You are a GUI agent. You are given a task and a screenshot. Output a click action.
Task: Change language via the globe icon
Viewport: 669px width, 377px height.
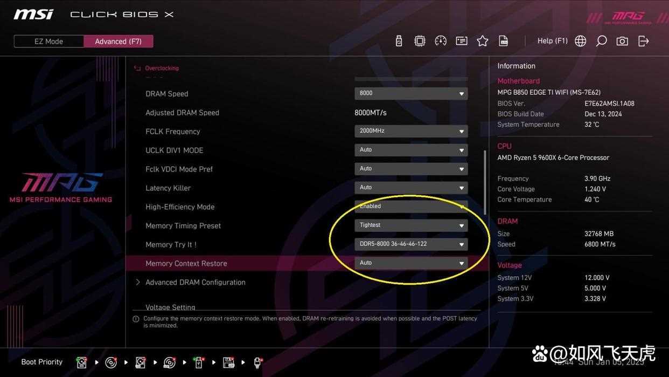coord(580,41)
